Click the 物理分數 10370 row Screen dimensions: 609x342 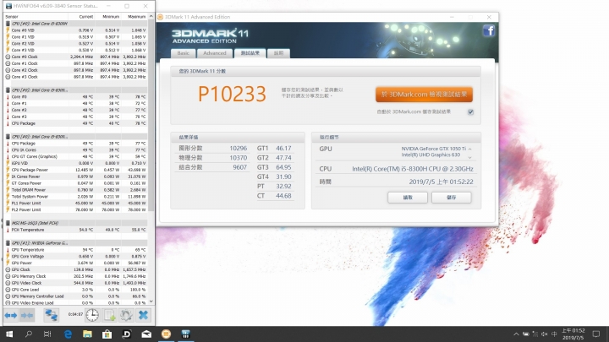(x=212, y=158)
